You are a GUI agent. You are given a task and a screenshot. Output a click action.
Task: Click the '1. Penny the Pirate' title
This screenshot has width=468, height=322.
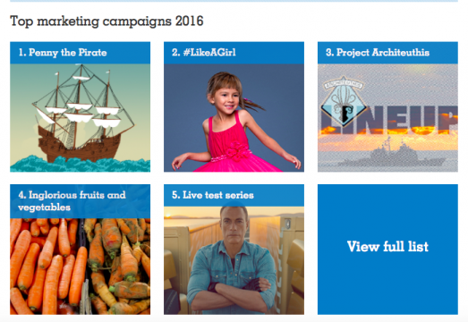pyautogui.click(x=63, y=53)
